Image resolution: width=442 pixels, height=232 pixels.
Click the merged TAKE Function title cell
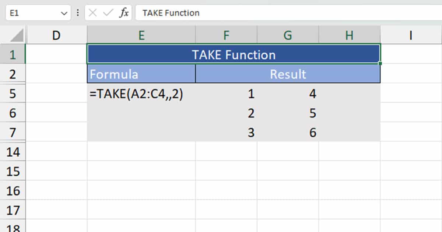(233, 54)
